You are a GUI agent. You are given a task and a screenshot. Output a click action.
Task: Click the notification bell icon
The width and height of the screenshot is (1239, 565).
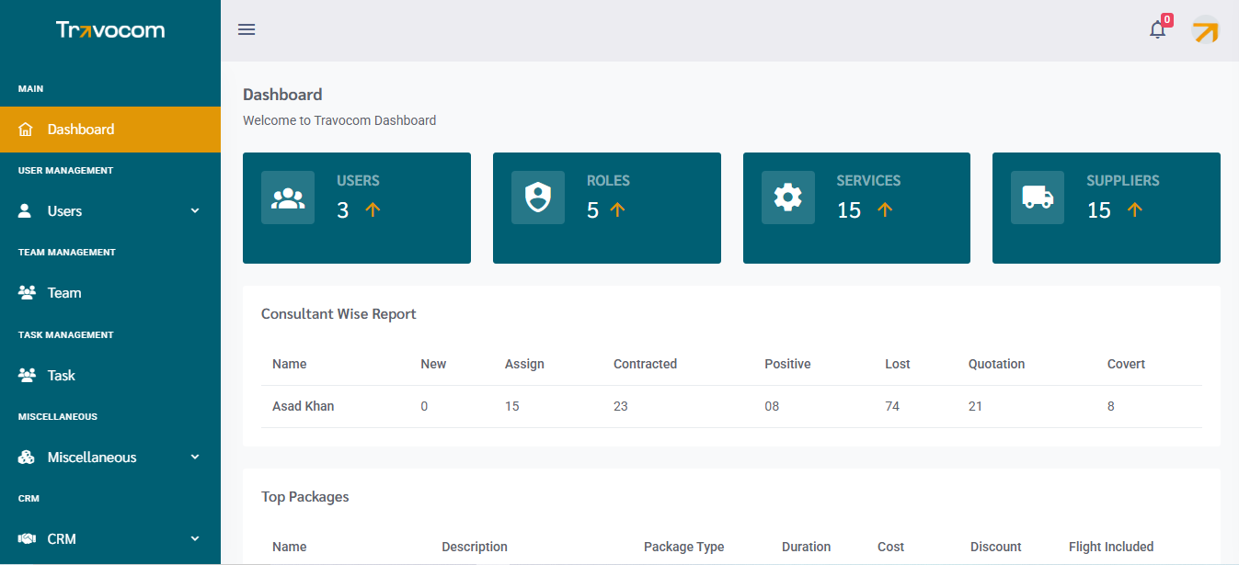coord(1156,30)
